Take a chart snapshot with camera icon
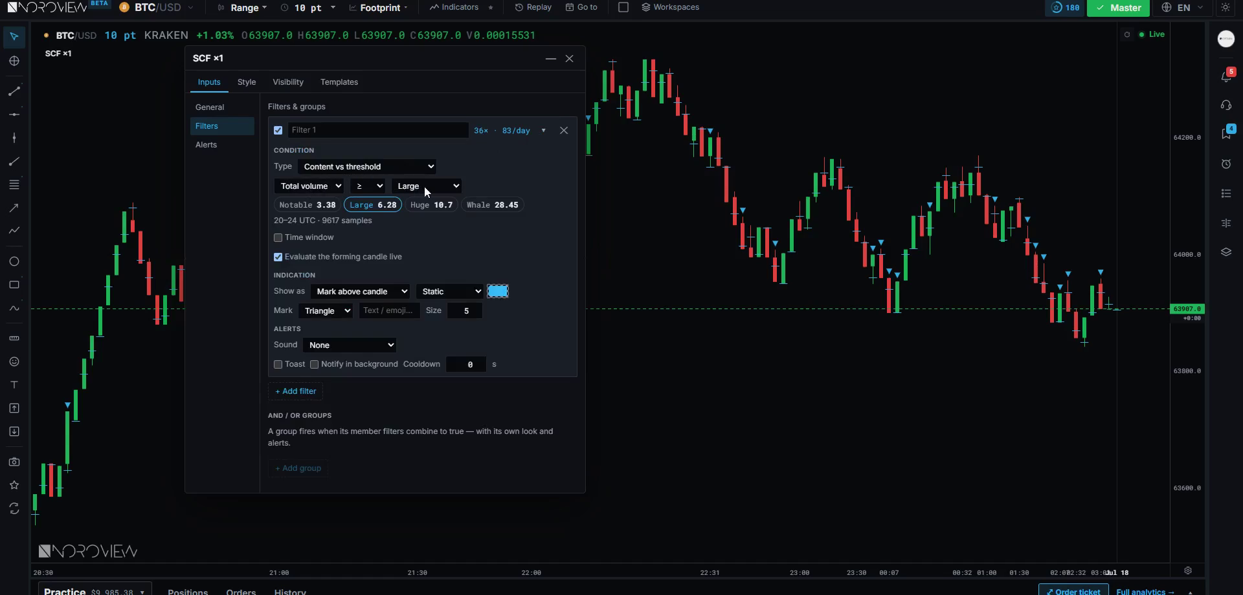 pyautogui.click(x=14, y=462)
